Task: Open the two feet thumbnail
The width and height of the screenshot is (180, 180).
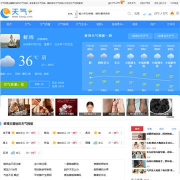Action: point(137,107)
